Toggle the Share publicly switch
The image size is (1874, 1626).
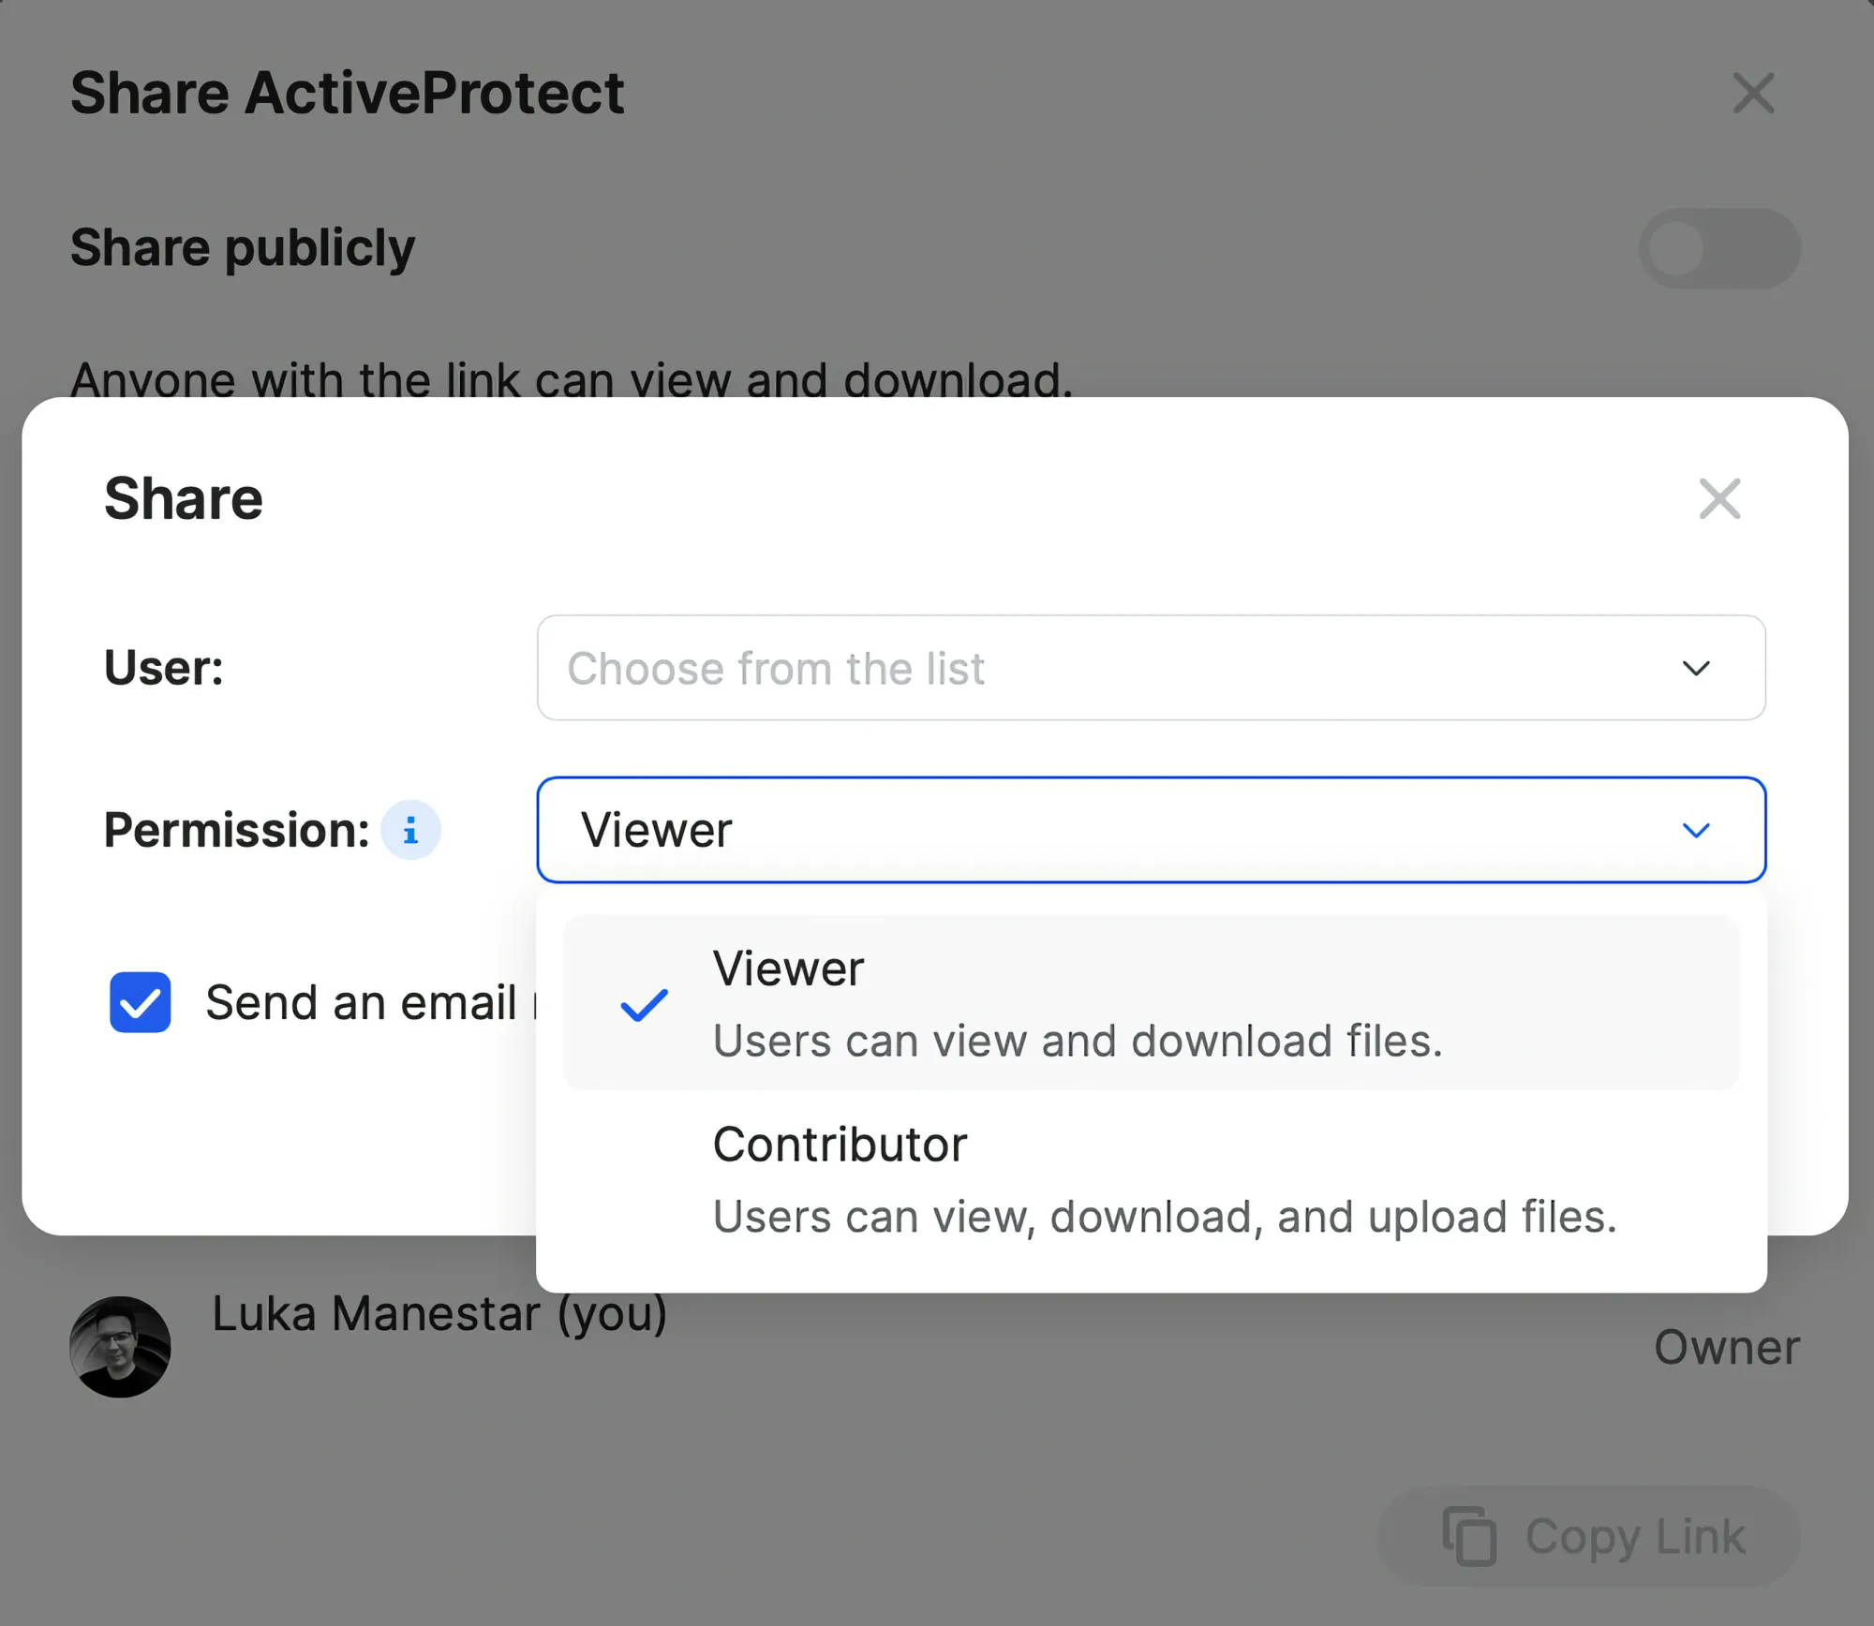(x=1718, y=248)
